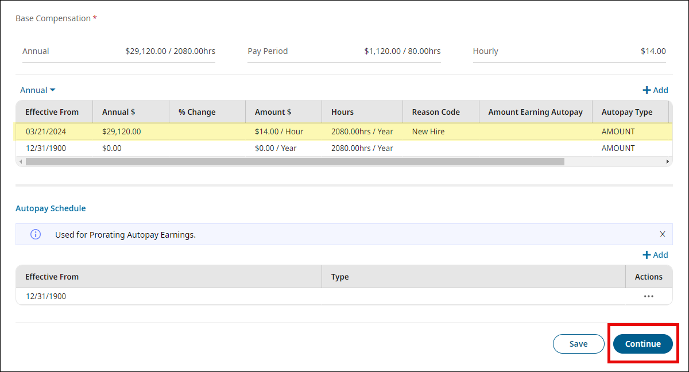Open Actions ellipsis for 12/31/1900 schedule

click(x=649, y=296)
